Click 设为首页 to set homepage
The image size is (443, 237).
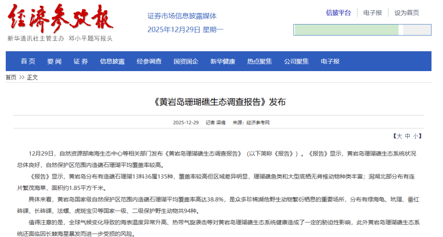tap(406, 13)
